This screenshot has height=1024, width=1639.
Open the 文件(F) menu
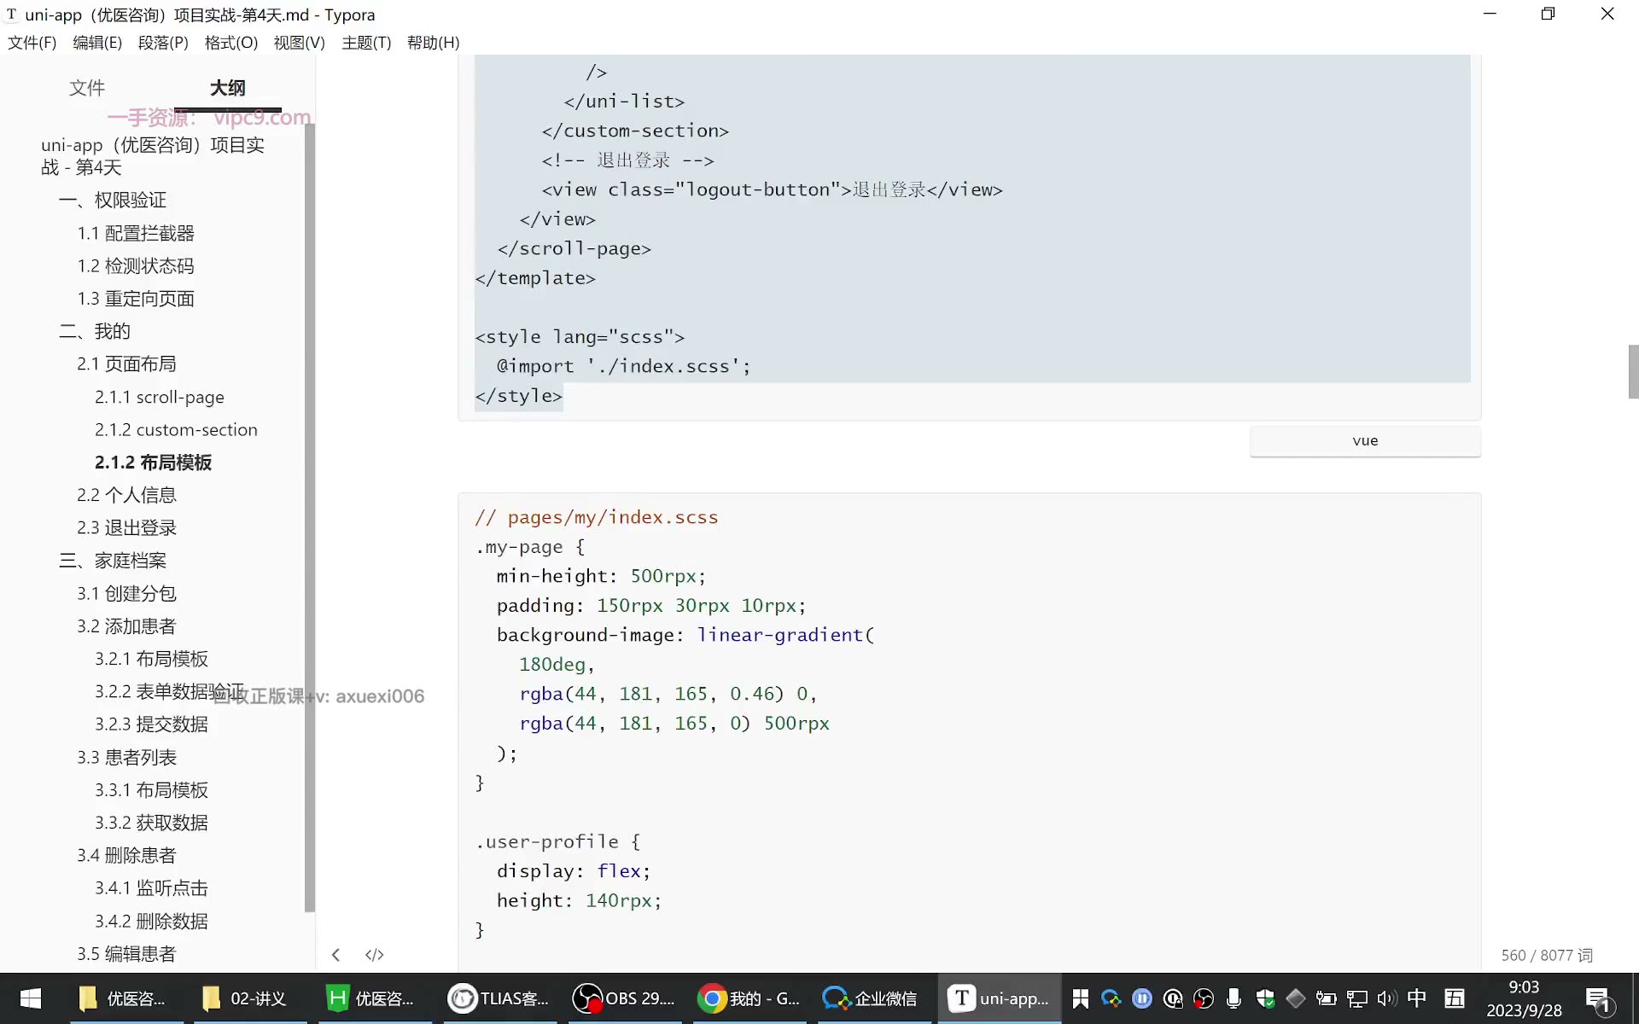(x=32, y=43)
